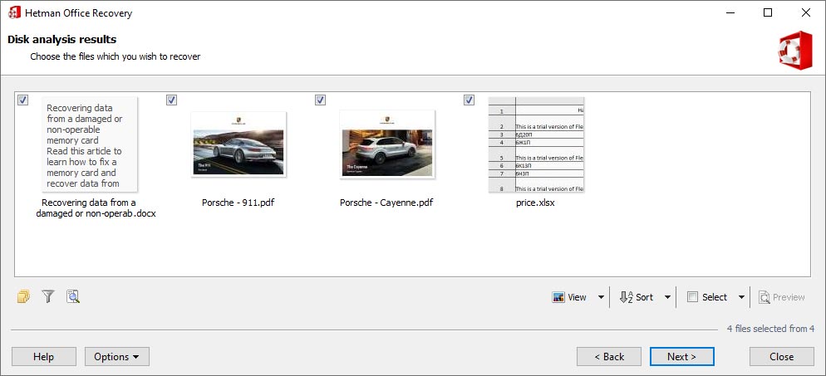Viewport: 826px width, 376px height.
Task: Click the Sort label in toolbar
Action: [x=644, y=297]
